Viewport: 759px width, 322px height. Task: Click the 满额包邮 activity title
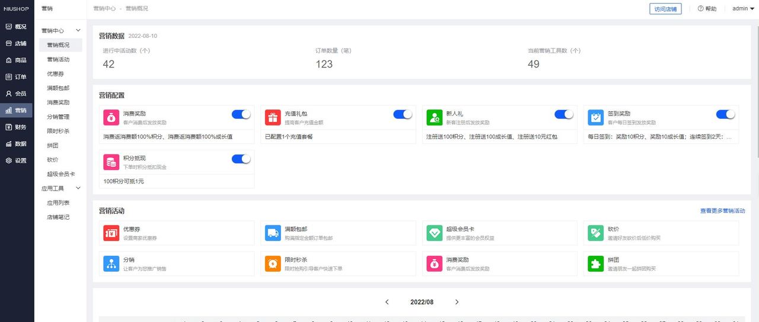[x=296, y=229]
